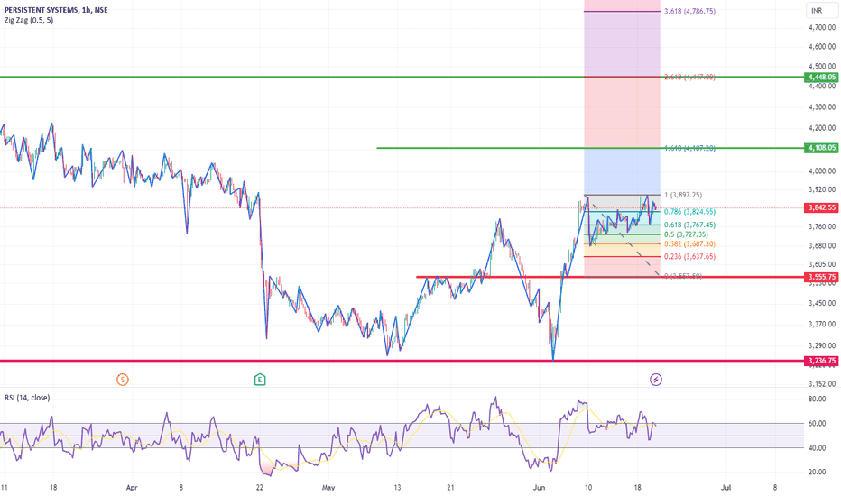Click the 3,842.55 current price label

coord(821,207)
